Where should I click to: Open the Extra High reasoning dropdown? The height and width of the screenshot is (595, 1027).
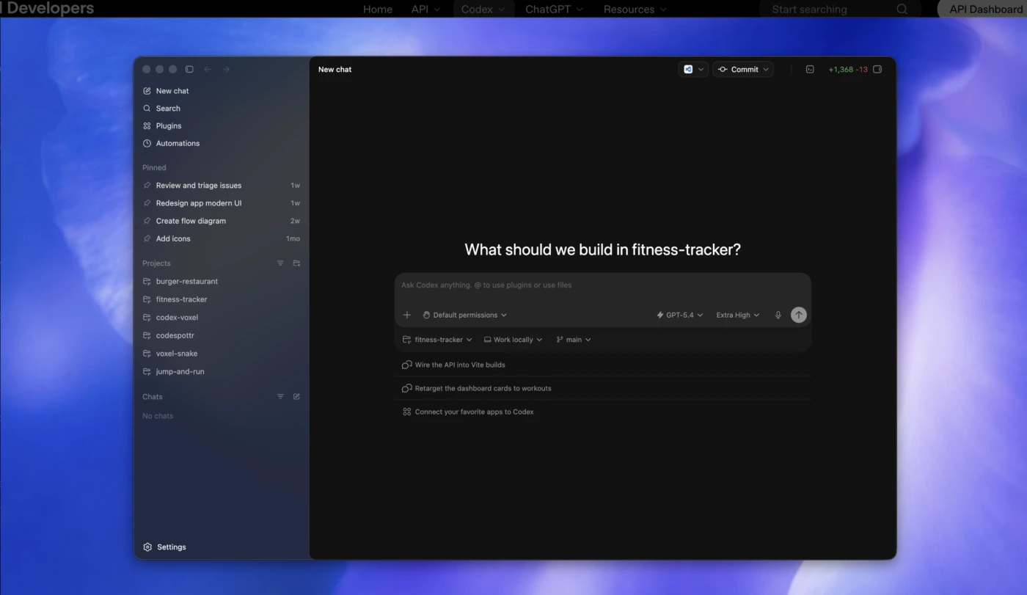click(738, 315)
